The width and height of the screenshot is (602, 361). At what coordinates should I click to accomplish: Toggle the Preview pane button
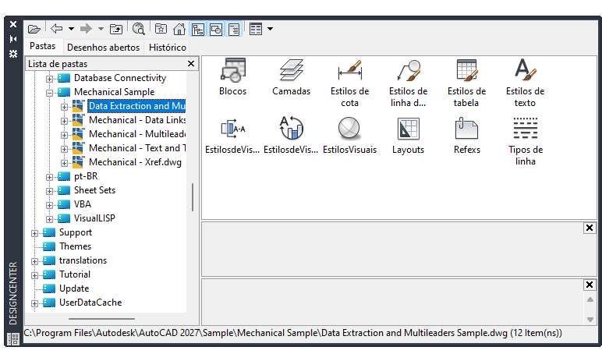coord(216,29)
